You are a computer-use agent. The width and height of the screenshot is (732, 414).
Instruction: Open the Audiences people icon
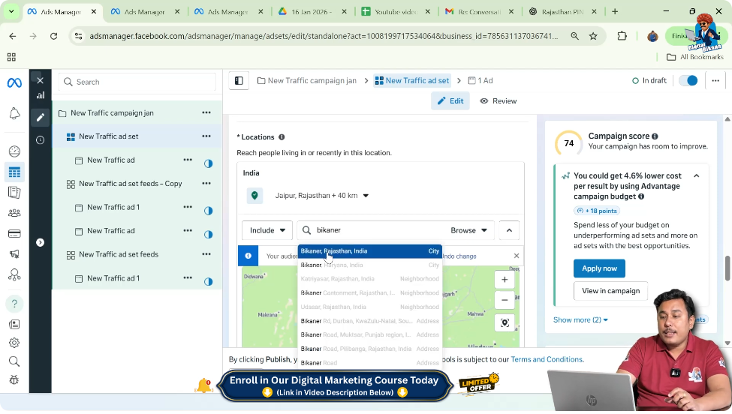(x=14, y=213)
